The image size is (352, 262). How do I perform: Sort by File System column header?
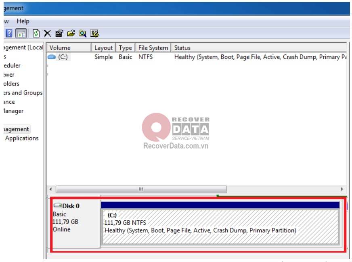point(153,48)
